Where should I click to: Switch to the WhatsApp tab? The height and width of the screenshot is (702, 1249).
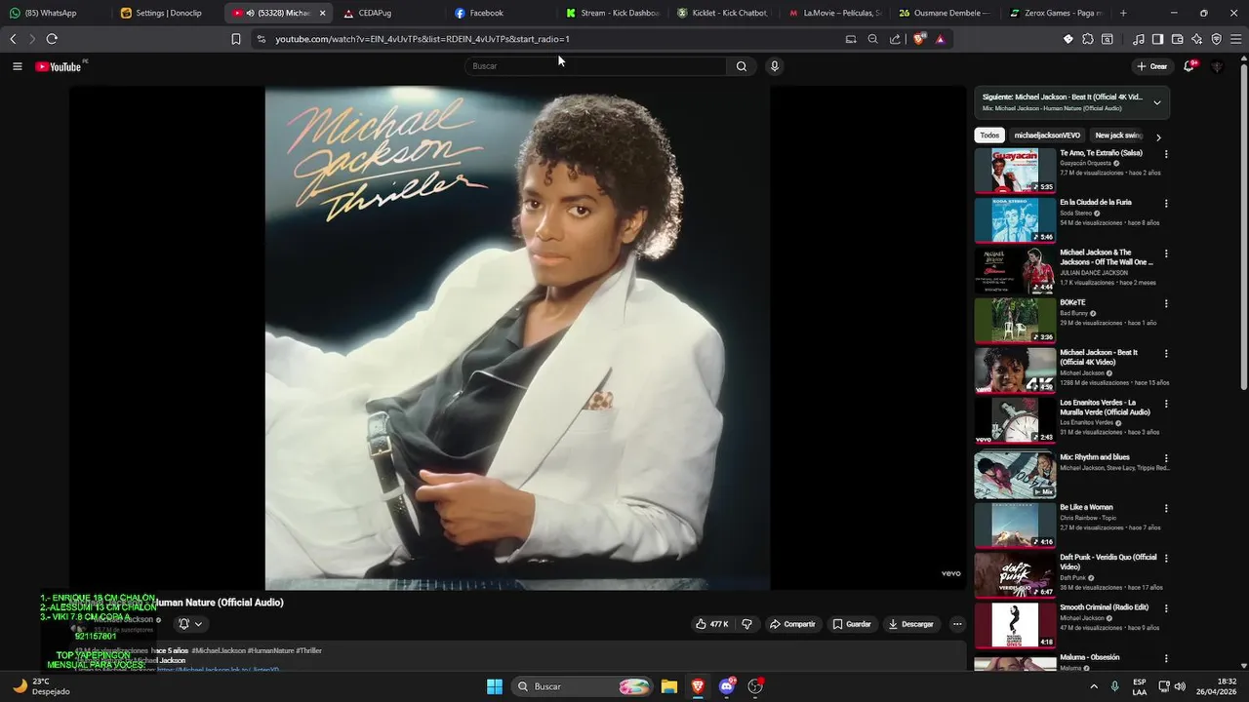[57, 13]
